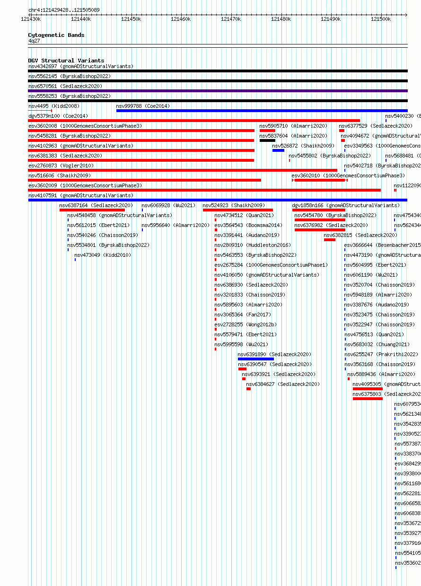Click nsv3201833 Chaisson2019 label

[250, 295]
